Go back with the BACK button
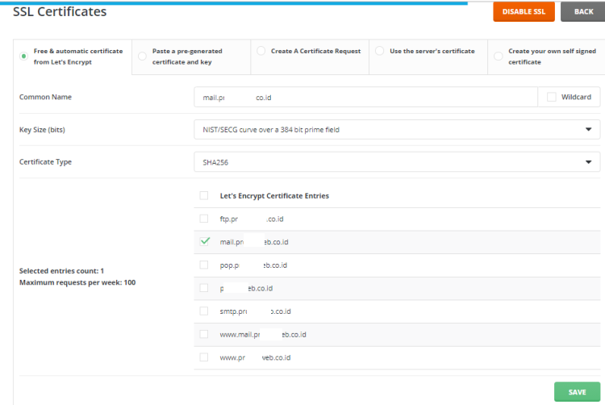The width and height of the screenshot is (605, 405). [583, 11]
